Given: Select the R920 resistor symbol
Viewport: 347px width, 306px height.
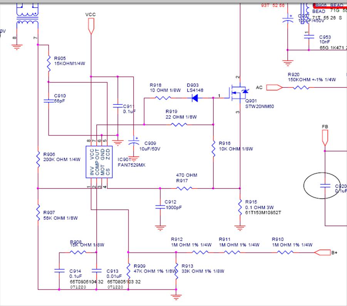Looking at the screenshot, I should [x=301, y=87].
